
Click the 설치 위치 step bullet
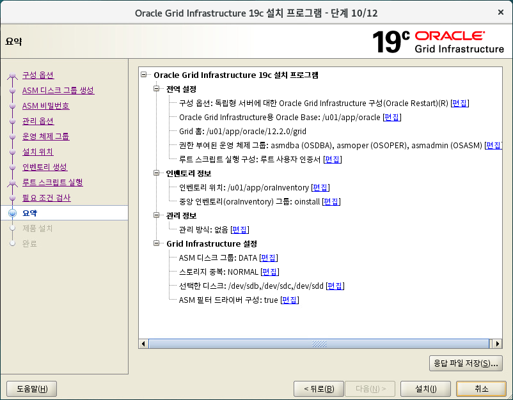click(12, 152)
